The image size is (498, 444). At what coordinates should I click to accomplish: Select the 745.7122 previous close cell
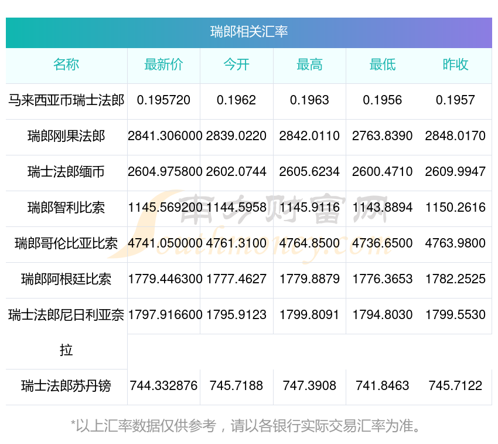coord(455,386)
